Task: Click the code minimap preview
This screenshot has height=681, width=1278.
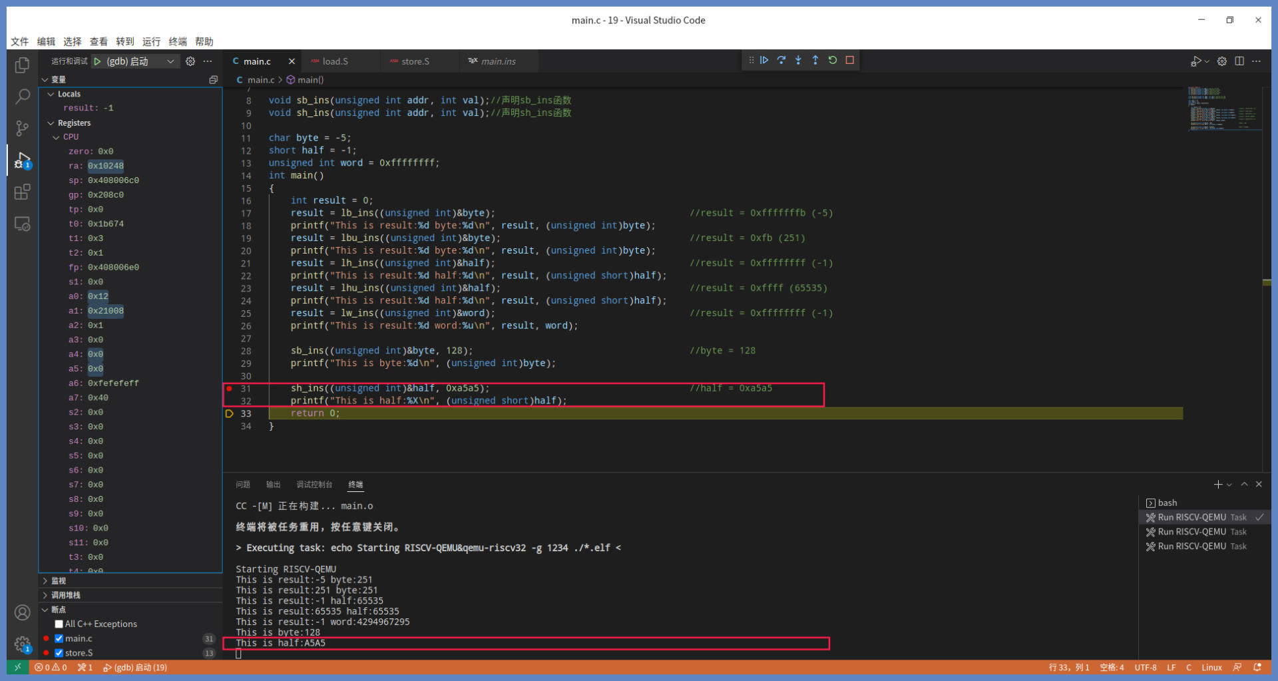Action: pyautogui.click(x=1223, y=109)
